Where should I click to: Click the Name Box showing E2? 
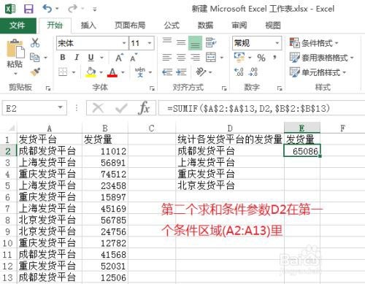(x=34, y=108)
